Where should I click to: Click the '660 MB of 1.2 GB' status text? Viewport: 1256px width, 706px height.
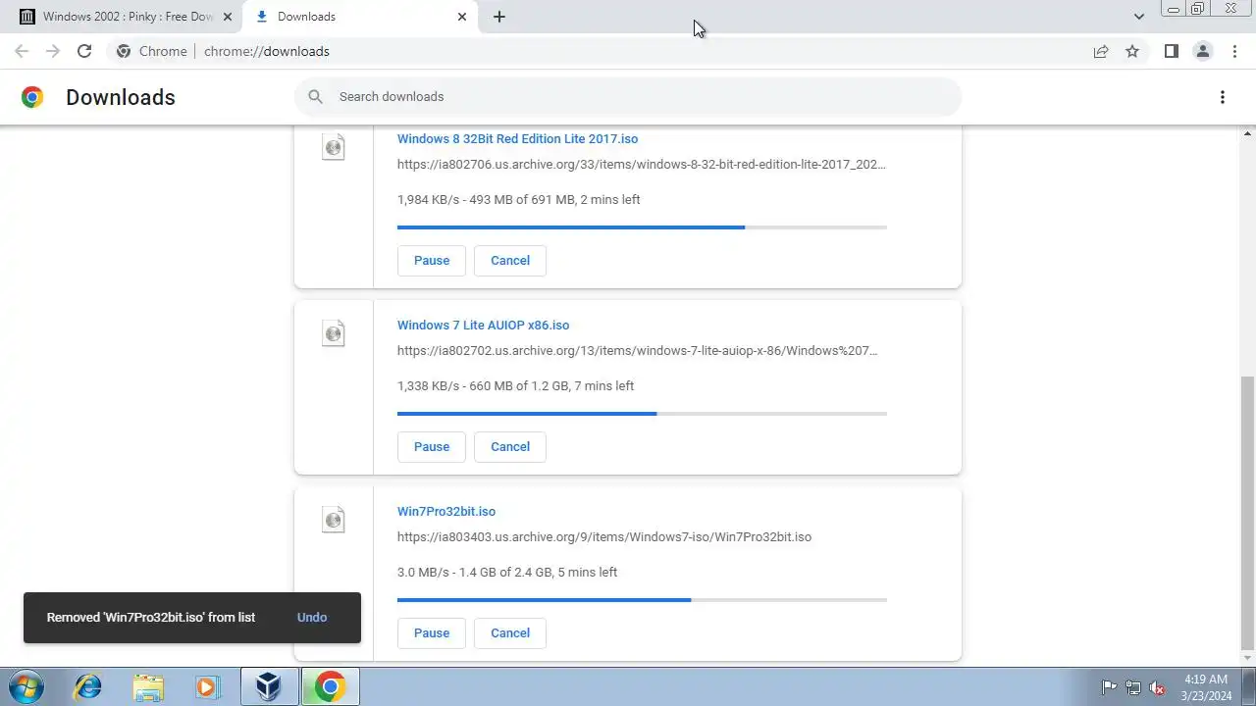point(516,385)
